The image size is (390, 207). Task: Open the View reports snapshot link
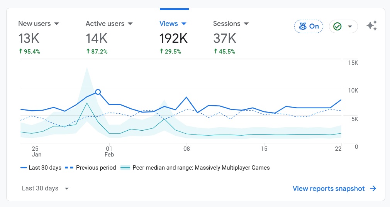coord(328,188)
